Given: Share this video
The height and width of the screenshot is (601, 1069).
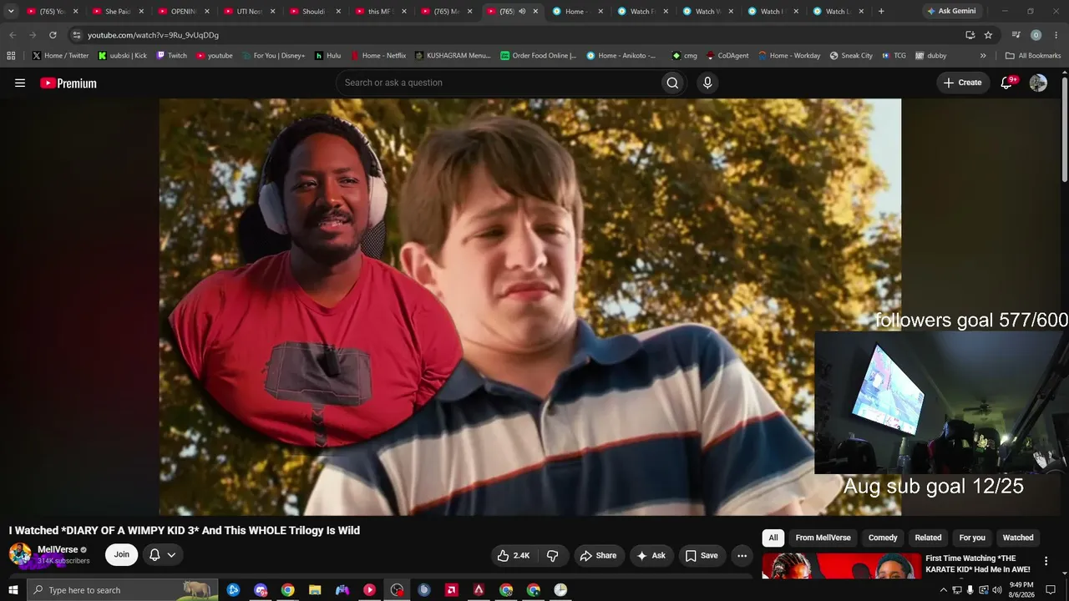Looking at the screenshot, I should pos(598,555).
